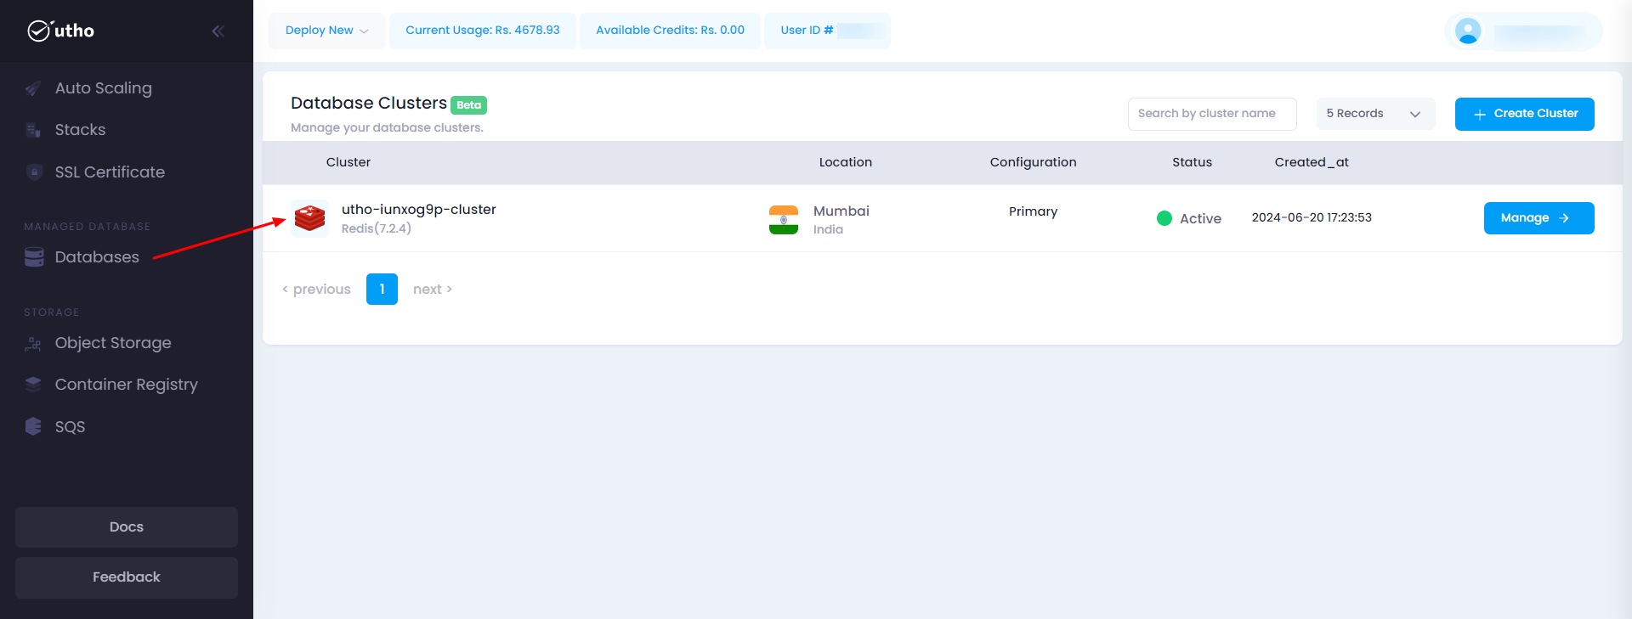This screenshot has height=619, width=1632.
Task: Click the Beta badge
Action: [x=468, y=105]
